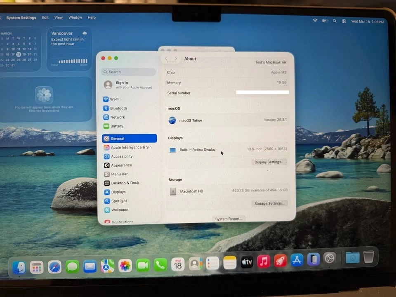Screen dimensions: 396x297
Task: Open Spotlight search in menu bar
Action: click(335, 21)
